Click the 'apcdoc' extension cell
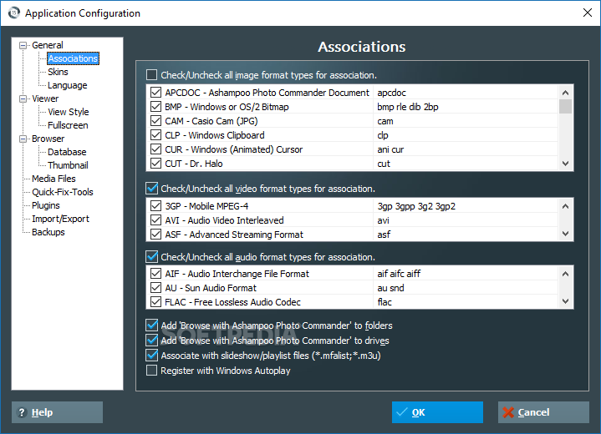 [x=466, y=93]
